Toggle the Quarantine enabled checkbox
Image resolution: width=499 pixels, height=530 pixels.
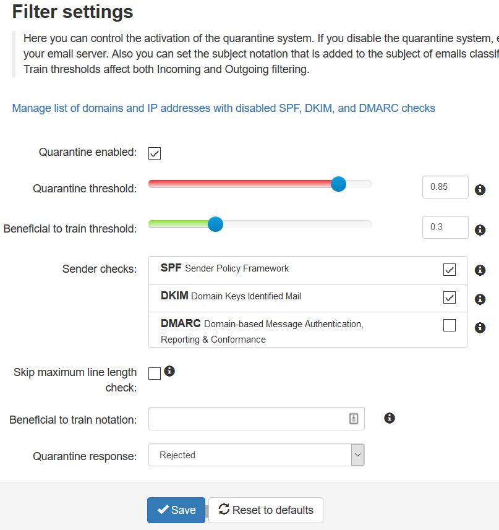pyautogui.click(x=155, y=153)
